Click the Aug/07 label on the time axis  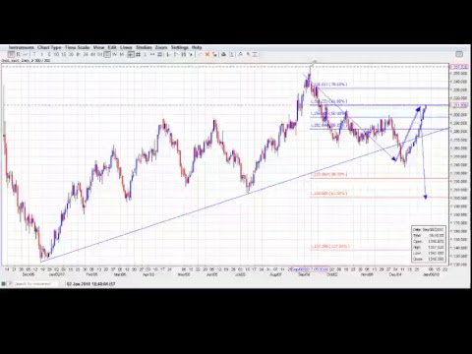[x=275, y=274]
